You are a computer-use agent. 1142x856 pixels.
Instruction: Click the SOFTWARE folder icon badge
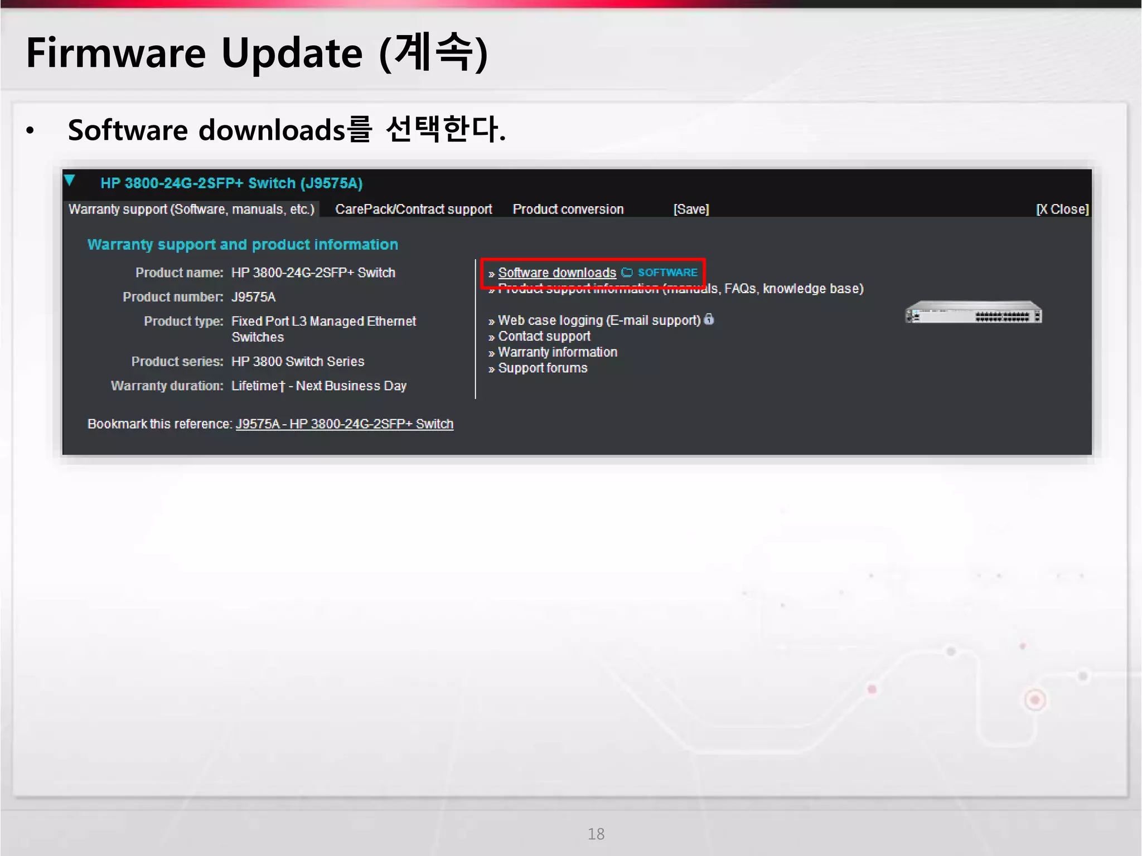click(x=659, y=273)
